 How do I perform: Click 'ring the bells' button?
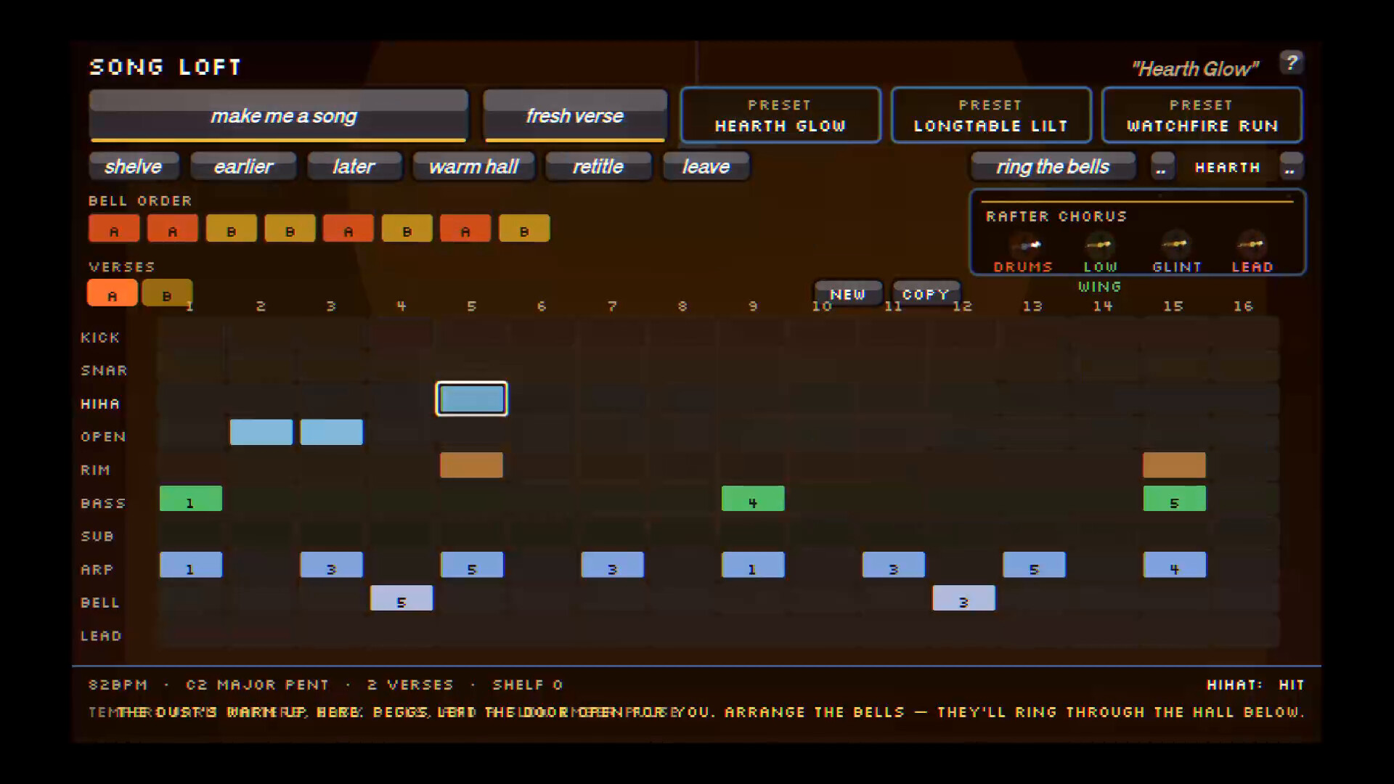[x=1053, y=166]
